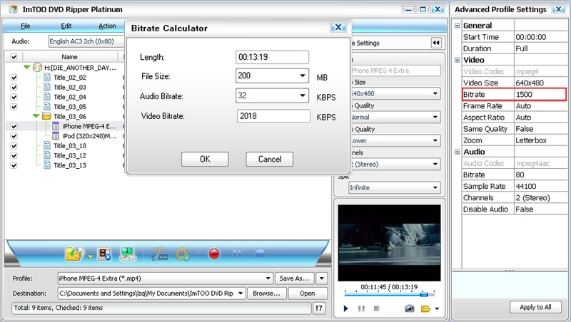Uncheck the Title_03_10 checkbox
This screenshot has width=571, height=322.
(14, 146)
